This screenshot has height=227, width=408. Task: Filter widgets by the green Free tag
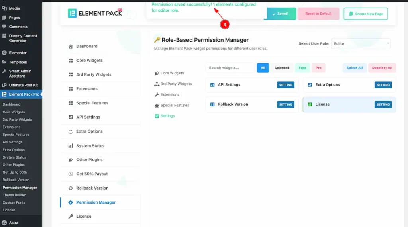click(302, 68)
